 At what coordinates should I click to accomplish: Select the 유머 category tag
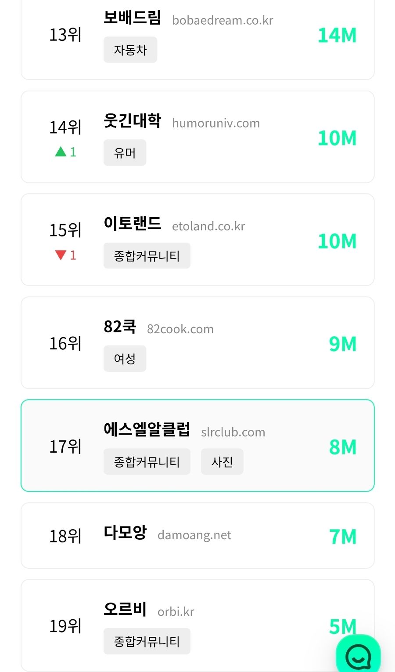click(125, 153)
